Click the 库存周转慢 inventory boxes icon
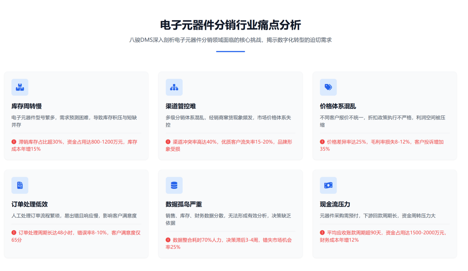The height and width of the screenshot is (271, 468). tap(20, 87)
